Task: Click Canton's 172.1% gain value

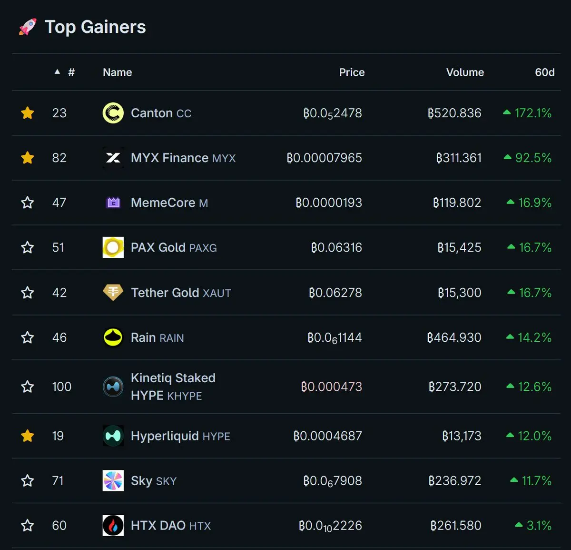Action: pyautogui.click(x=533, y=113)
